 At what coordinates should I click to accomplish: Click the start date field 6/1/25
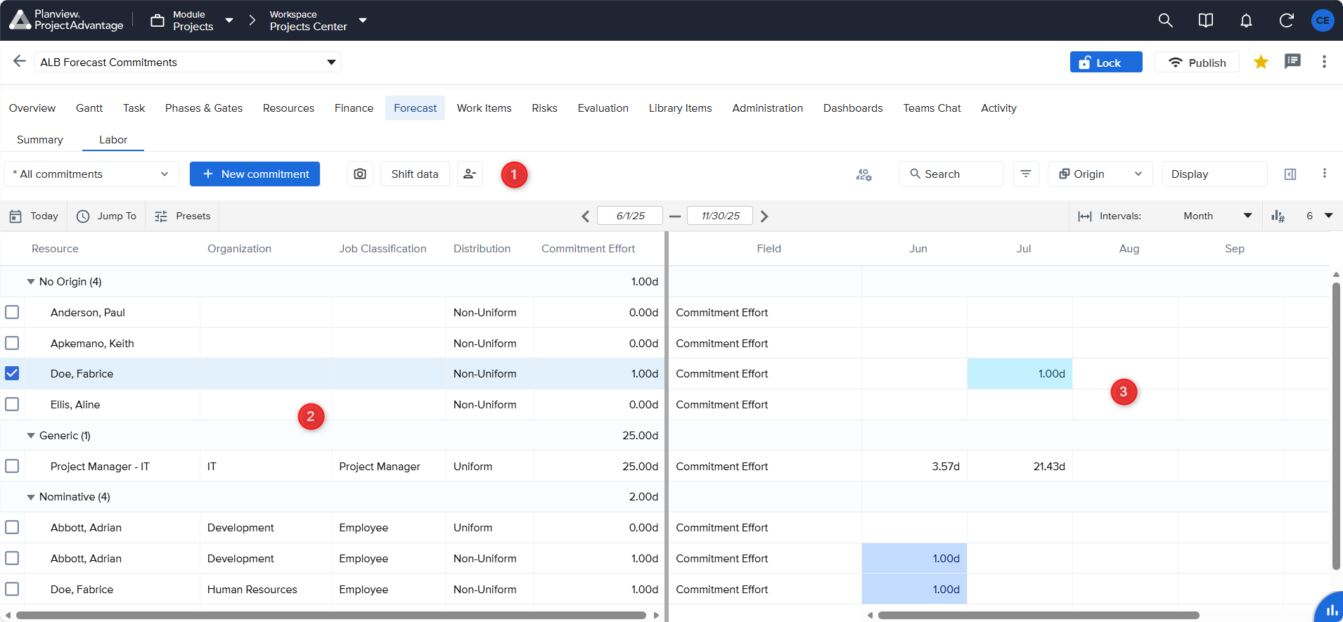tap(630, 216)
